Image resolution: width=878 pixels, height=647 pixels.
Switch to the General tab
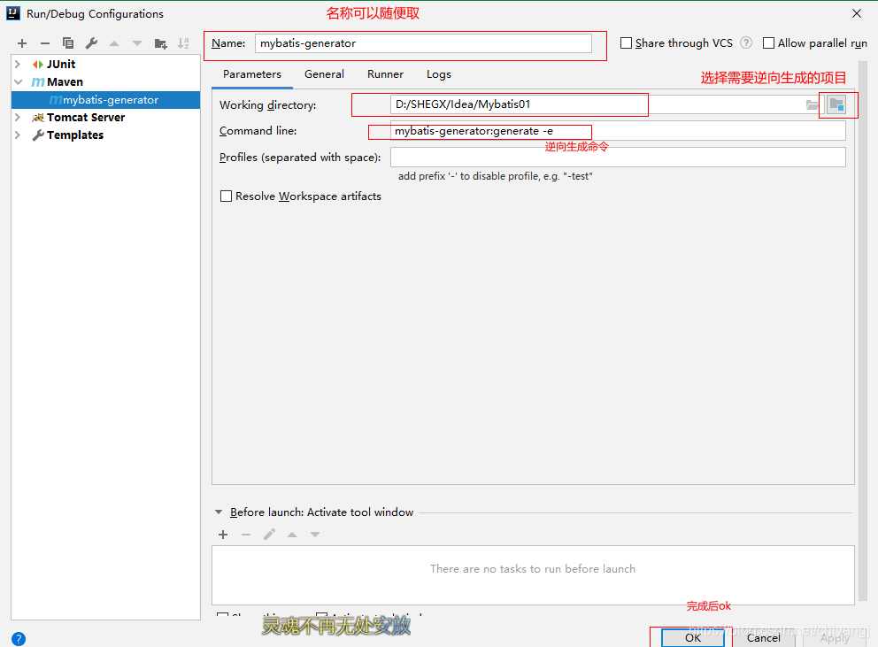324,74
